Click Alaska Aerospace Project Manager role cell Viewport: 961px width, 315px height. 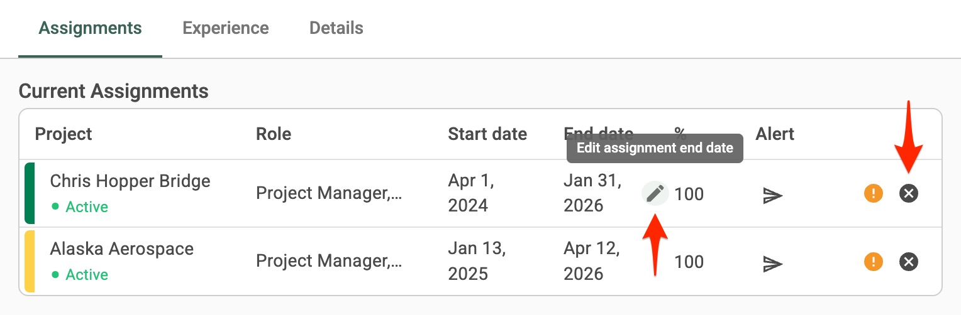click(x=328, y=261)
